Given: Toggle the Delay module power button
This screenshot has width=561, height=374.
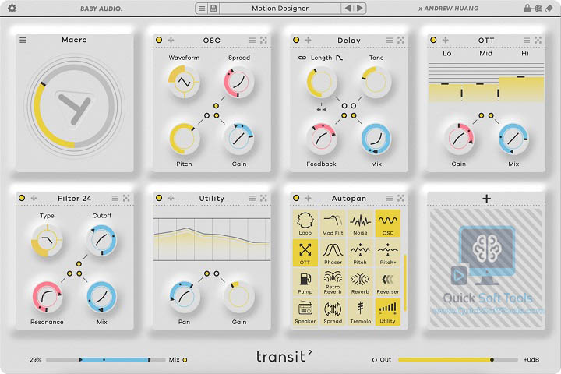Looking at the screenshot, I should tap(296, 40).
